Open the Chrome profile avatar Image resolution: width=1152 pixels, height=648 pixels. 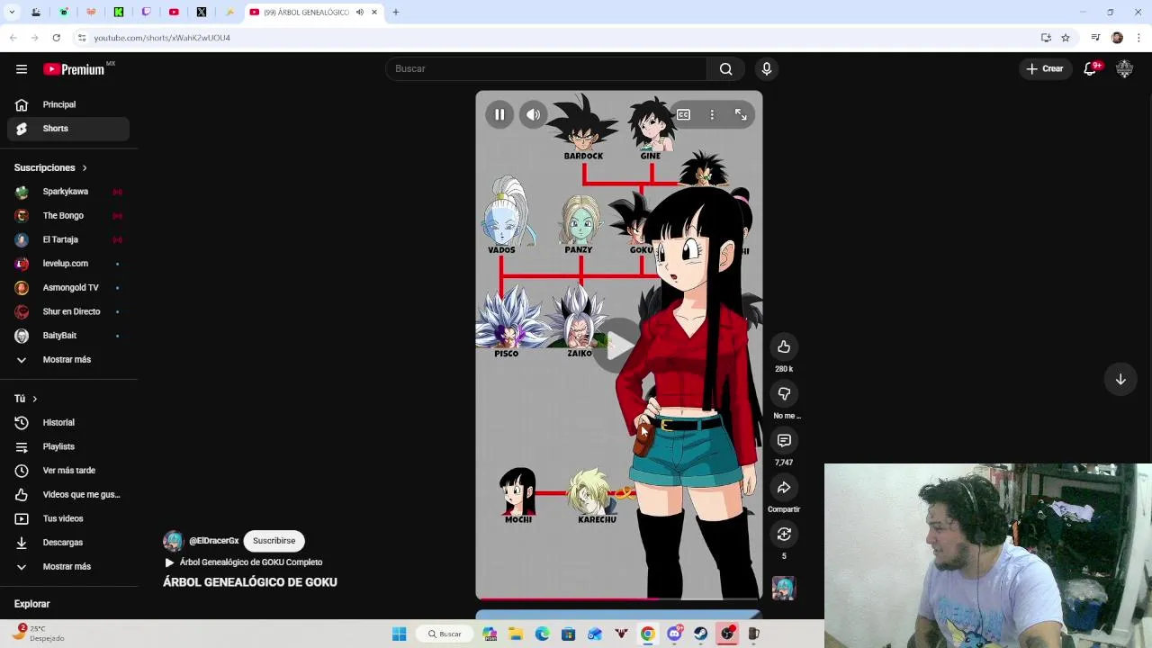[x=1117, y=38]
